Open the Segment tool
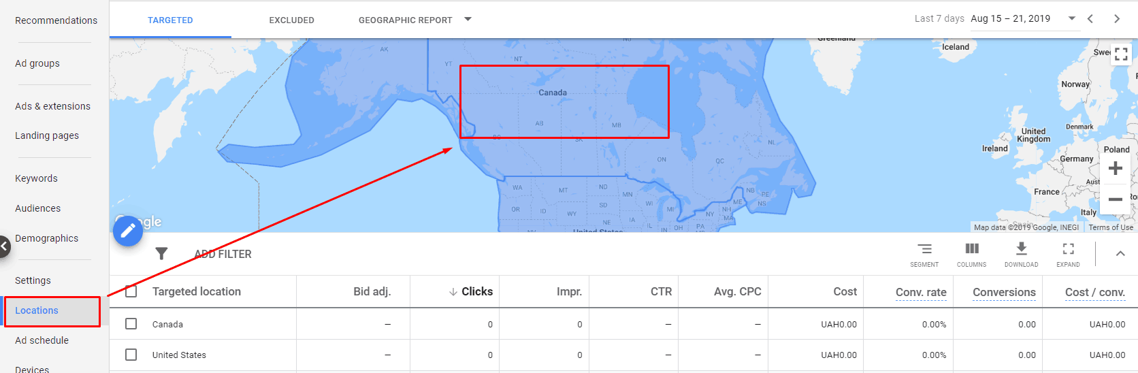1138x373 pixels. coord(924,255)
